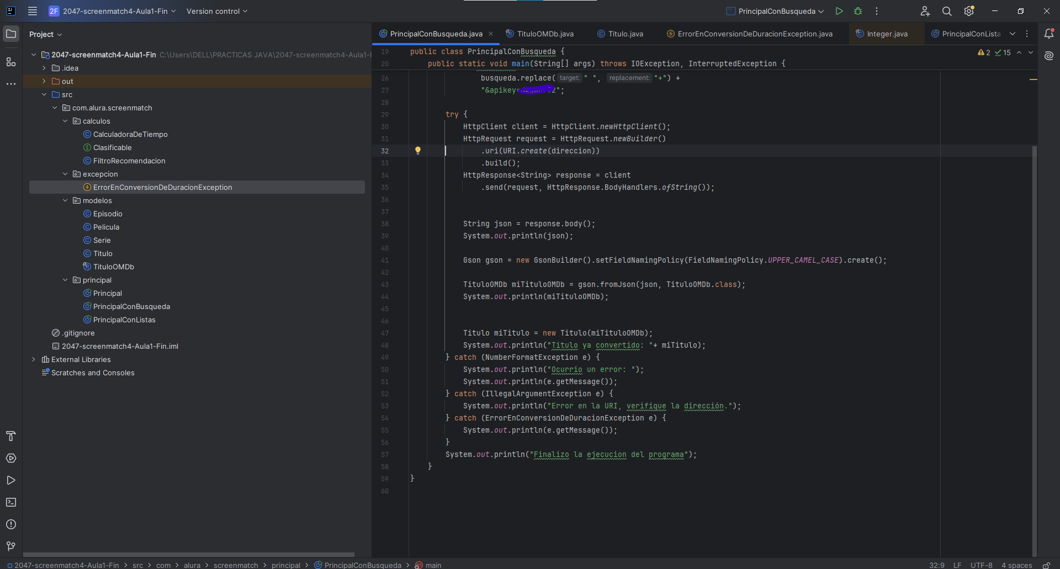Open the main hamburger menu

[x=33, y=11]
